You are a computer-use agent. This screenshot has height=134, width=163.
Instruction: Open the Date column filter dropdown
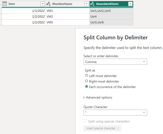43,4
